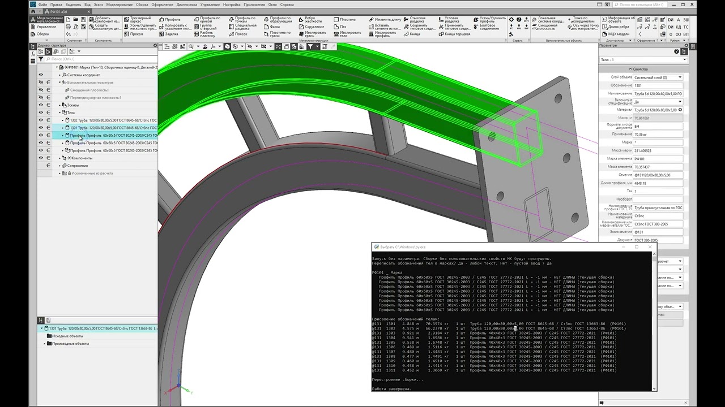This screenshot has height=407, width=725.
Task: Toggle visibility of Системы координат
Action: point(41,75)
